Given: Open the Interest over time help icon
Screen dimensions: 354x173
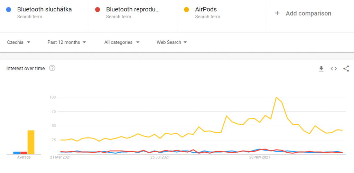Looking at the screenshot, I should coord(52,68).
